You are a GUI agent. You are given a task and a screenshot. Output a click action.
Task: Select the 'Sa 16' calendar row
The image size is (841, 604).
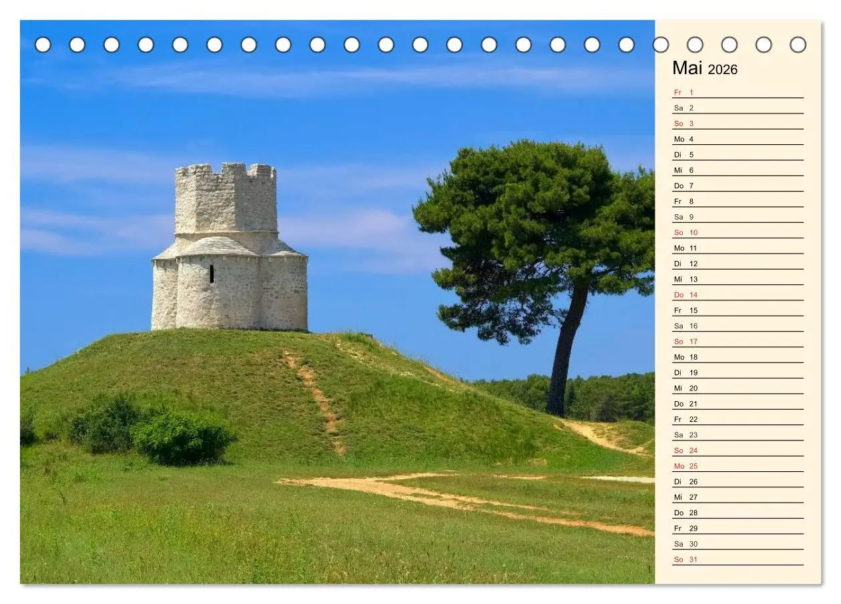coord(738,326)
